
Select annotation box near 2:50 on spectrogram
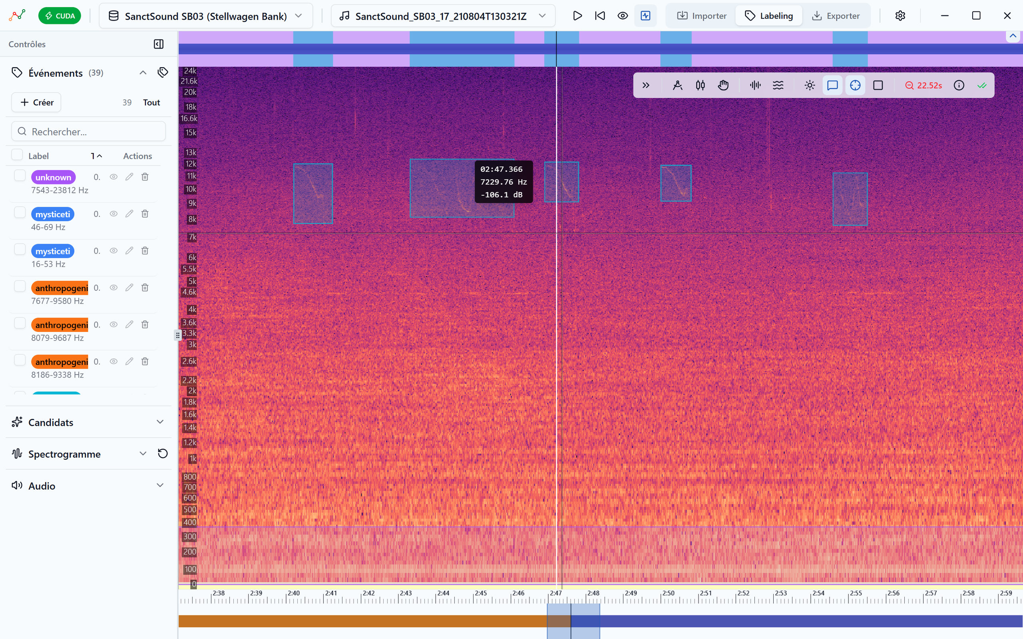click(675, 183)
